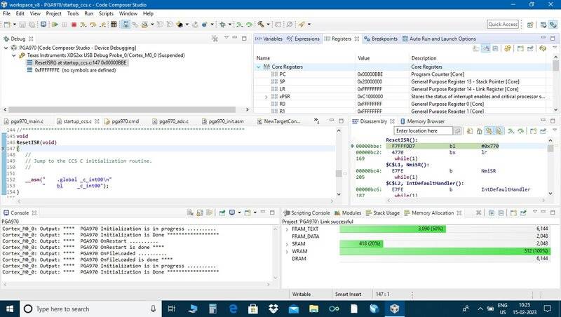Open the Calculator from the taskbar
Image resolution: width=561 pixels, height=317 pixels.
(x=212, y=309)
